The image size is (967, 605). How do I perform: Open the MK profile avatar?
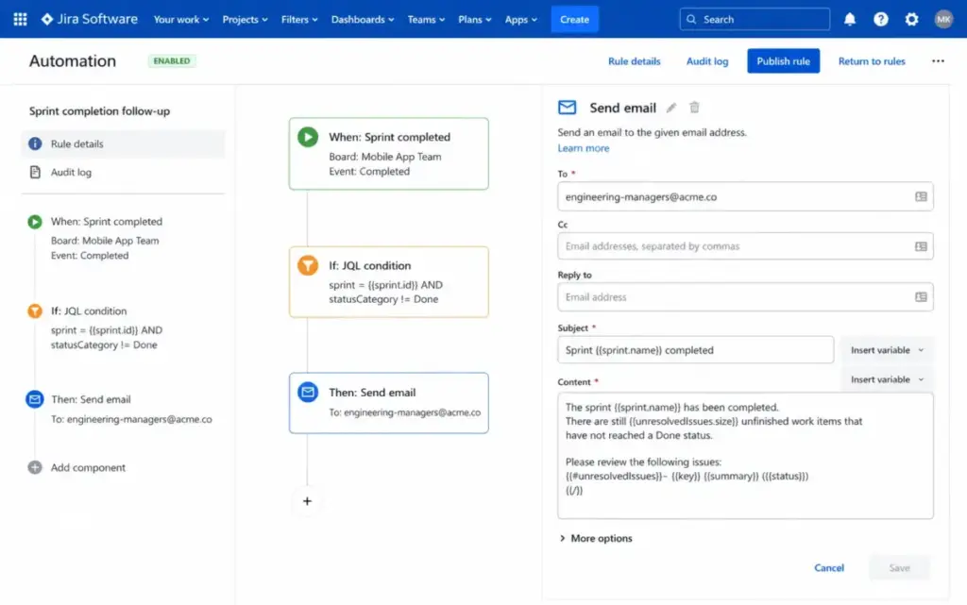(943, 19)
